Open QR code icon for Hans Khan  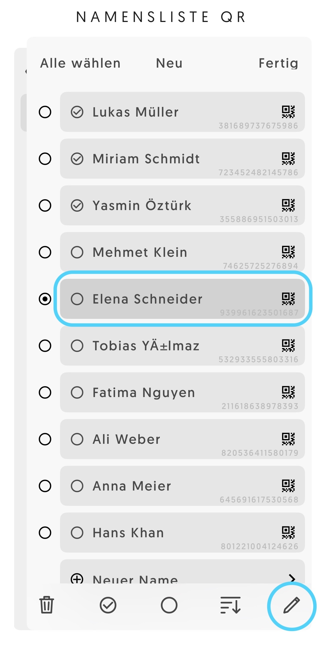click(288, 533)
